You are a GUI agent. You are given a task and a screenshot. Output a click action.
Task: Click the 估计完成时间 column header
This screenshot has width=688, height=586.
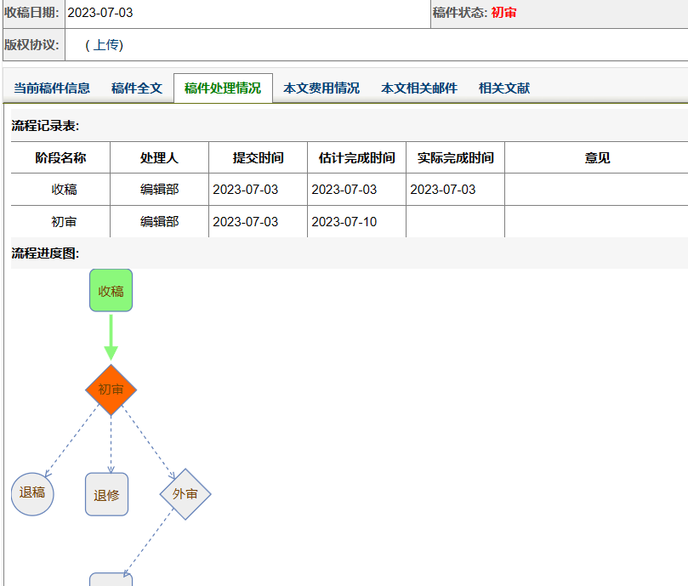[x=356, y=158]
